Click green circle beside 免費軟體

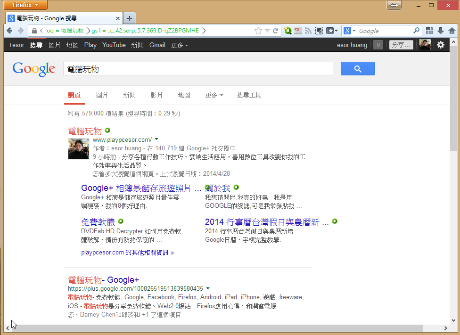tap(121, 221)
